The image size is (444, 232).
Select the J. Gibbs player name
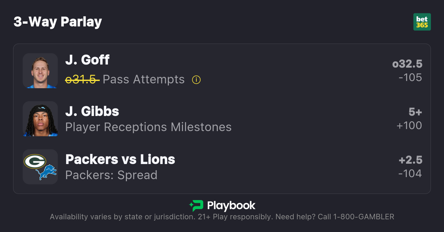point(92,111)
